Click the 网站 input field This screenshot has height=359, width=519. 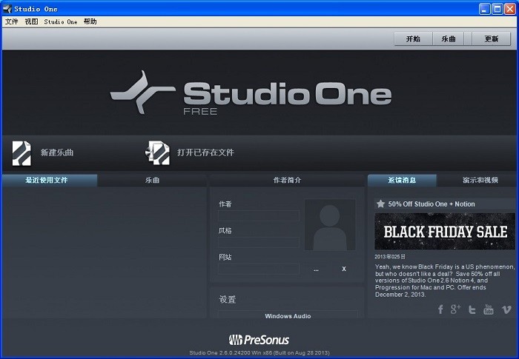point(259,269)
